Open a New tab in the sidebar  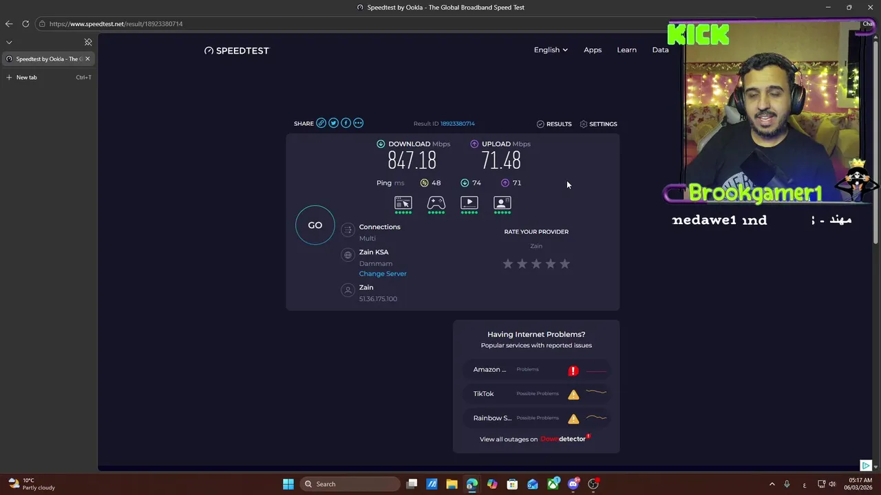click(x=48, y=77)
